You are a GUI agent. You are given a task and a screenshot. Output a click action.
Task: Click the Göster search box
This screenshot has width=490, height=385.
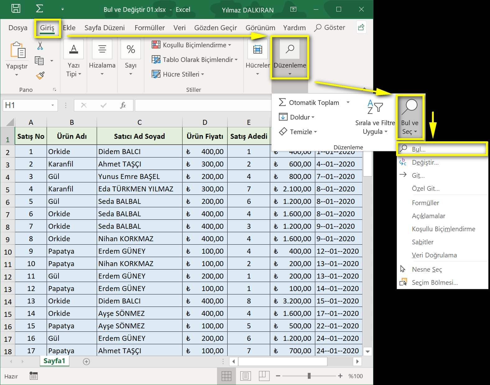(x=330, y=28)
